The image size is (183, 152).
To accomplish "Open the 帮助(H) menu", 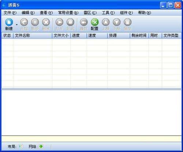I will click(145, 13).
